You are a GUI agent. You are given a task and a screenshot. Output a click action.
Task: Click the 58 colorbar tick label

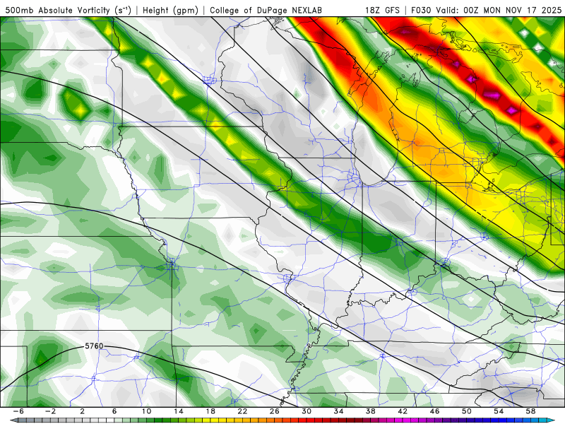coord(530,411)
